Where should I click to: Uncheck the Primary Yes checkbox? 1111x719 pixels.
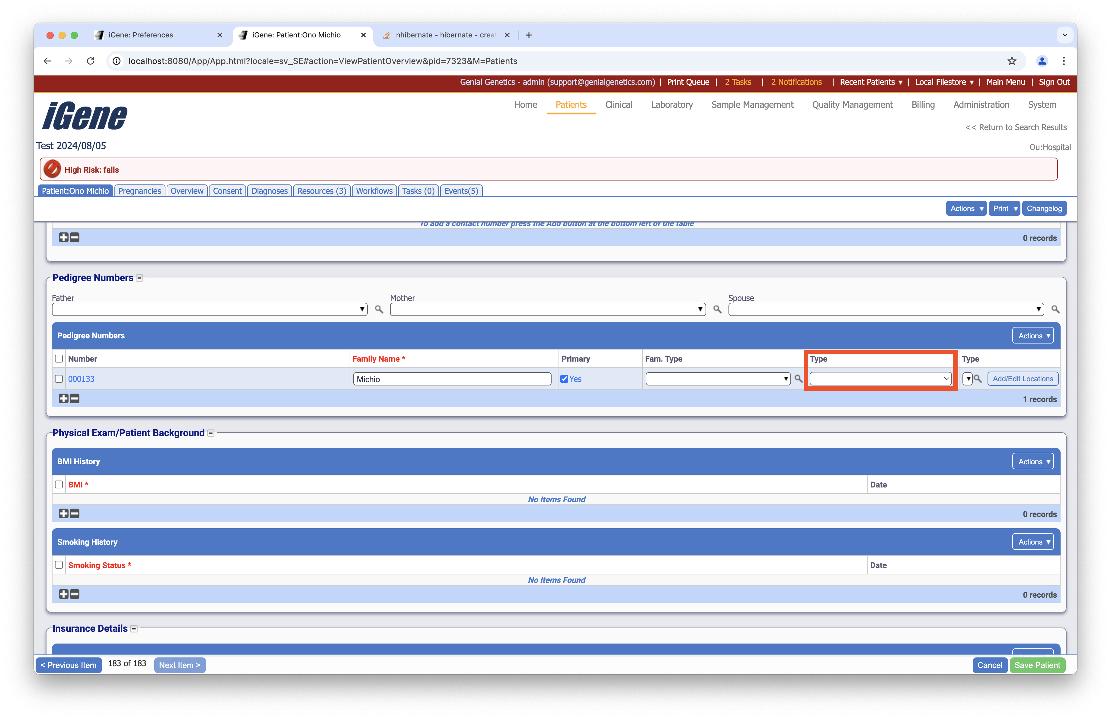point(564,379)
